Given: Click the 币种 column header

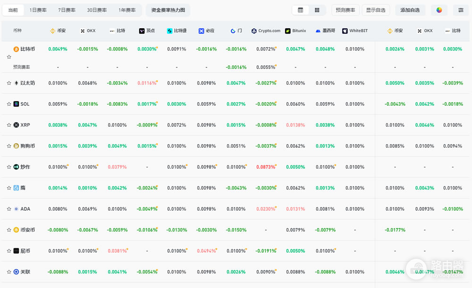Looking at the screenshot, I should coord(17,30).
